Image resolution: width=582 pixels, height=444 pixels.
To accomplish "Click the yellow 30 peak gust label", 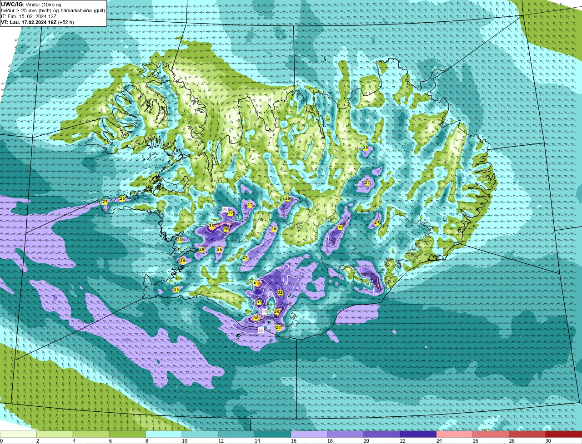I will pyautogui.click(x=340, y=227).
